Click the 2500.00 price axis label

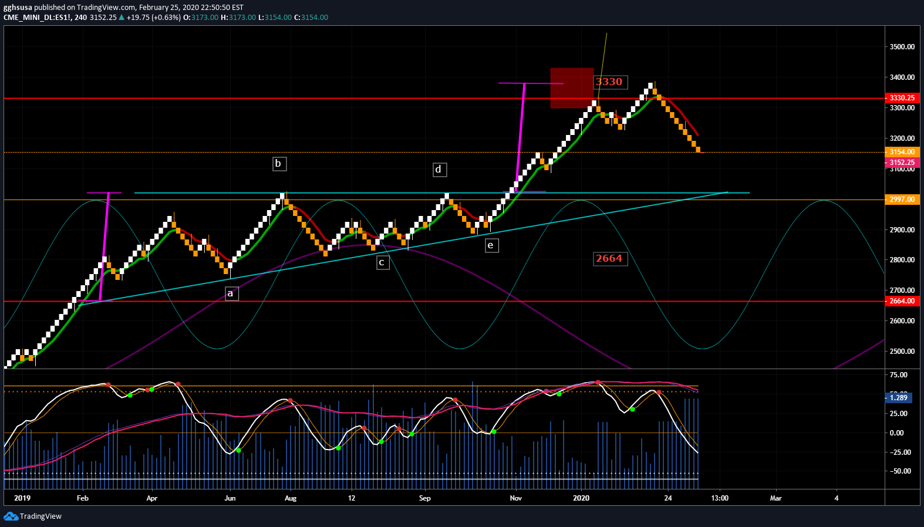[902, 352]
